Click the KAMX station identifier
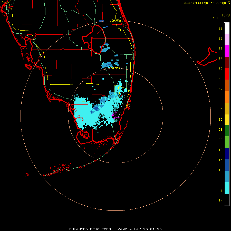The width and height of the screenshot is (231, 231). tap(123, 229)
